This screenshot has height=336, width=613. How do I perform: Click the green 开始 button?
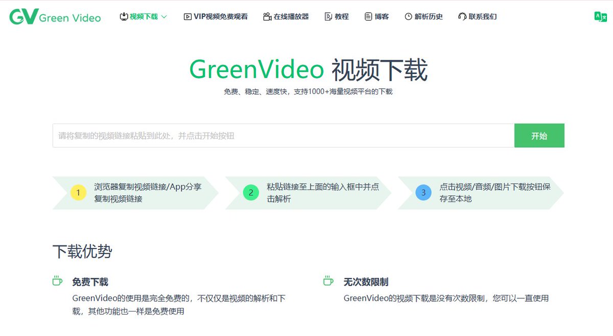pyautogui.click(x=539, y=136)
